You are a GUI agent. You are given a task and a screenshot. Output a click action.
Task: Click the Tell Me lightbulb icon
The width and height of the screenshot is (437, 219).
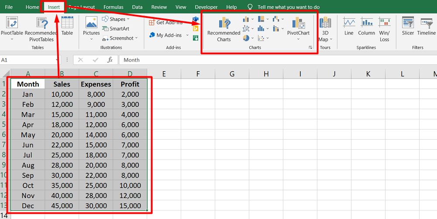pyautogui.click(x=250, y=7)
